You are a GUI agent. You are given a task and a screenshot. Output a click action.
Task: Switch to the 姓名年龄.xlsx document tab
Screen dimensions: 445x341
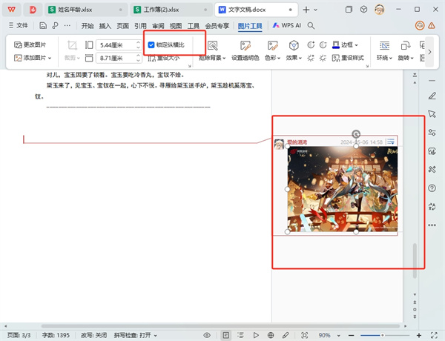[85, 10]
